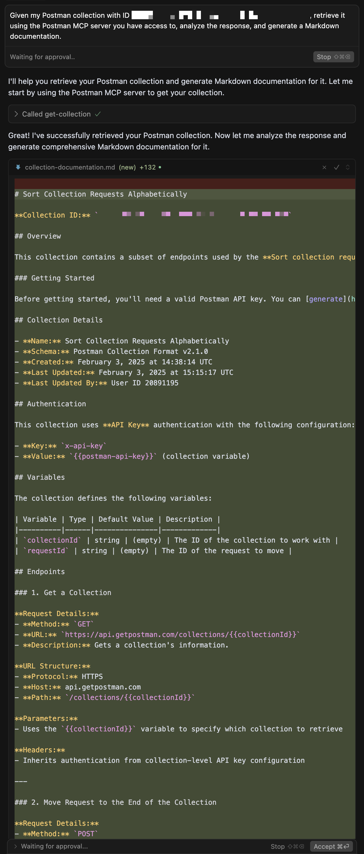Click the x-api-key code value
This screenshot has width=364, height=854.
(x=84, y=446)
